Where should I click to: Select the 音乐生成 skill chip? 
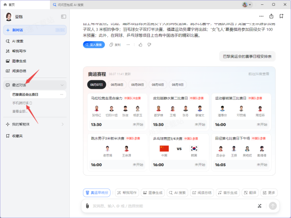(x=228, y=193)
